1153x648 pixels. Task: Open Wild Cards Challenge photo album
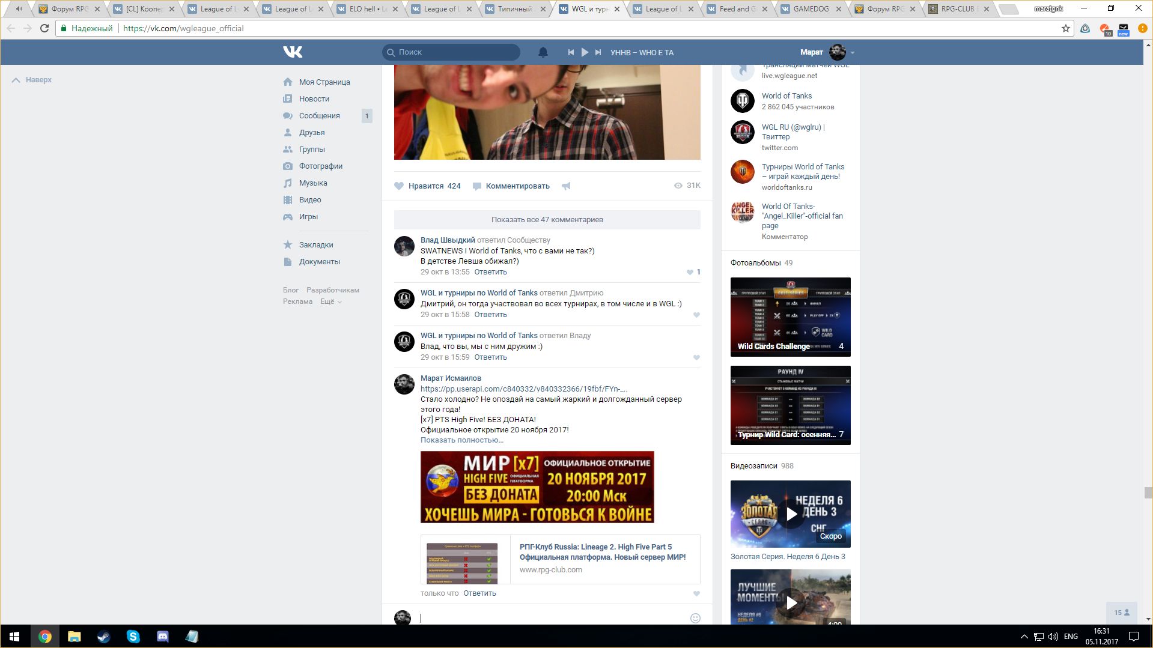pos(791,317)
